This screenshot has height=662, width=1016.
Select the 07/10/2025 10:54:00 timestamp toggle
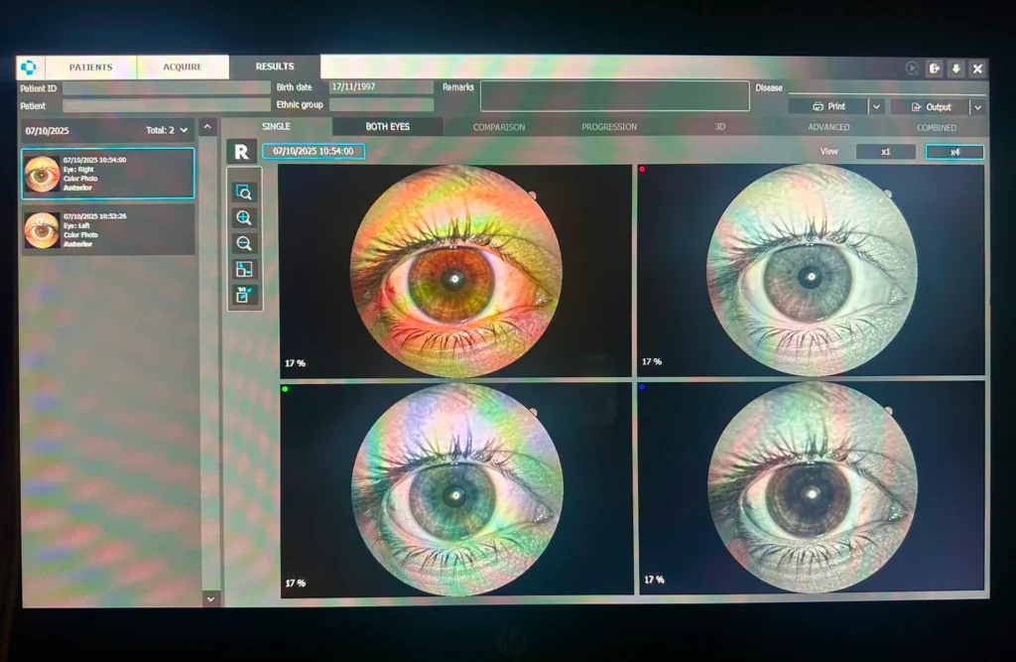[x=314, y=152]
